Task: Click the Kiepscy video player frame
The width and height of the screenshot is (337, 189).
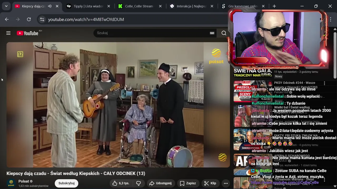Action: pos(118,105)
